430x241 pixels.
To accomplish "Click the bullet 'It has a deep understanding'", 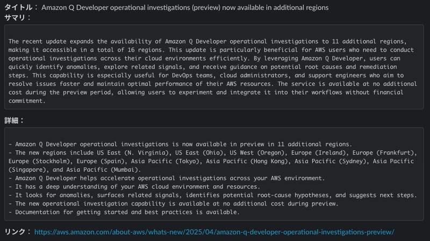I will pyautogui.click(x=134, y=186).
